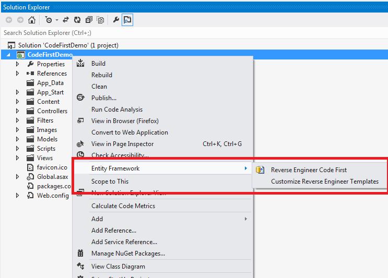388x278 pixels.
Task: Click the Sync with Active Document icon
Action: click(x=66, y=20)
